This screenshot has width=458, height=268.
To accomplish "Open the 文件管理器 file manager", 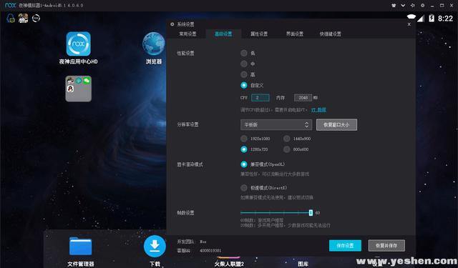I will click(x=81, y=247).
